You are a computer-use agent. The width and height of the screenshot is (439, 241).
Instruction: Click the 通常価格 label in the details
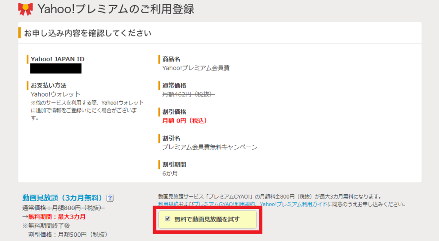tap(174, 85)
